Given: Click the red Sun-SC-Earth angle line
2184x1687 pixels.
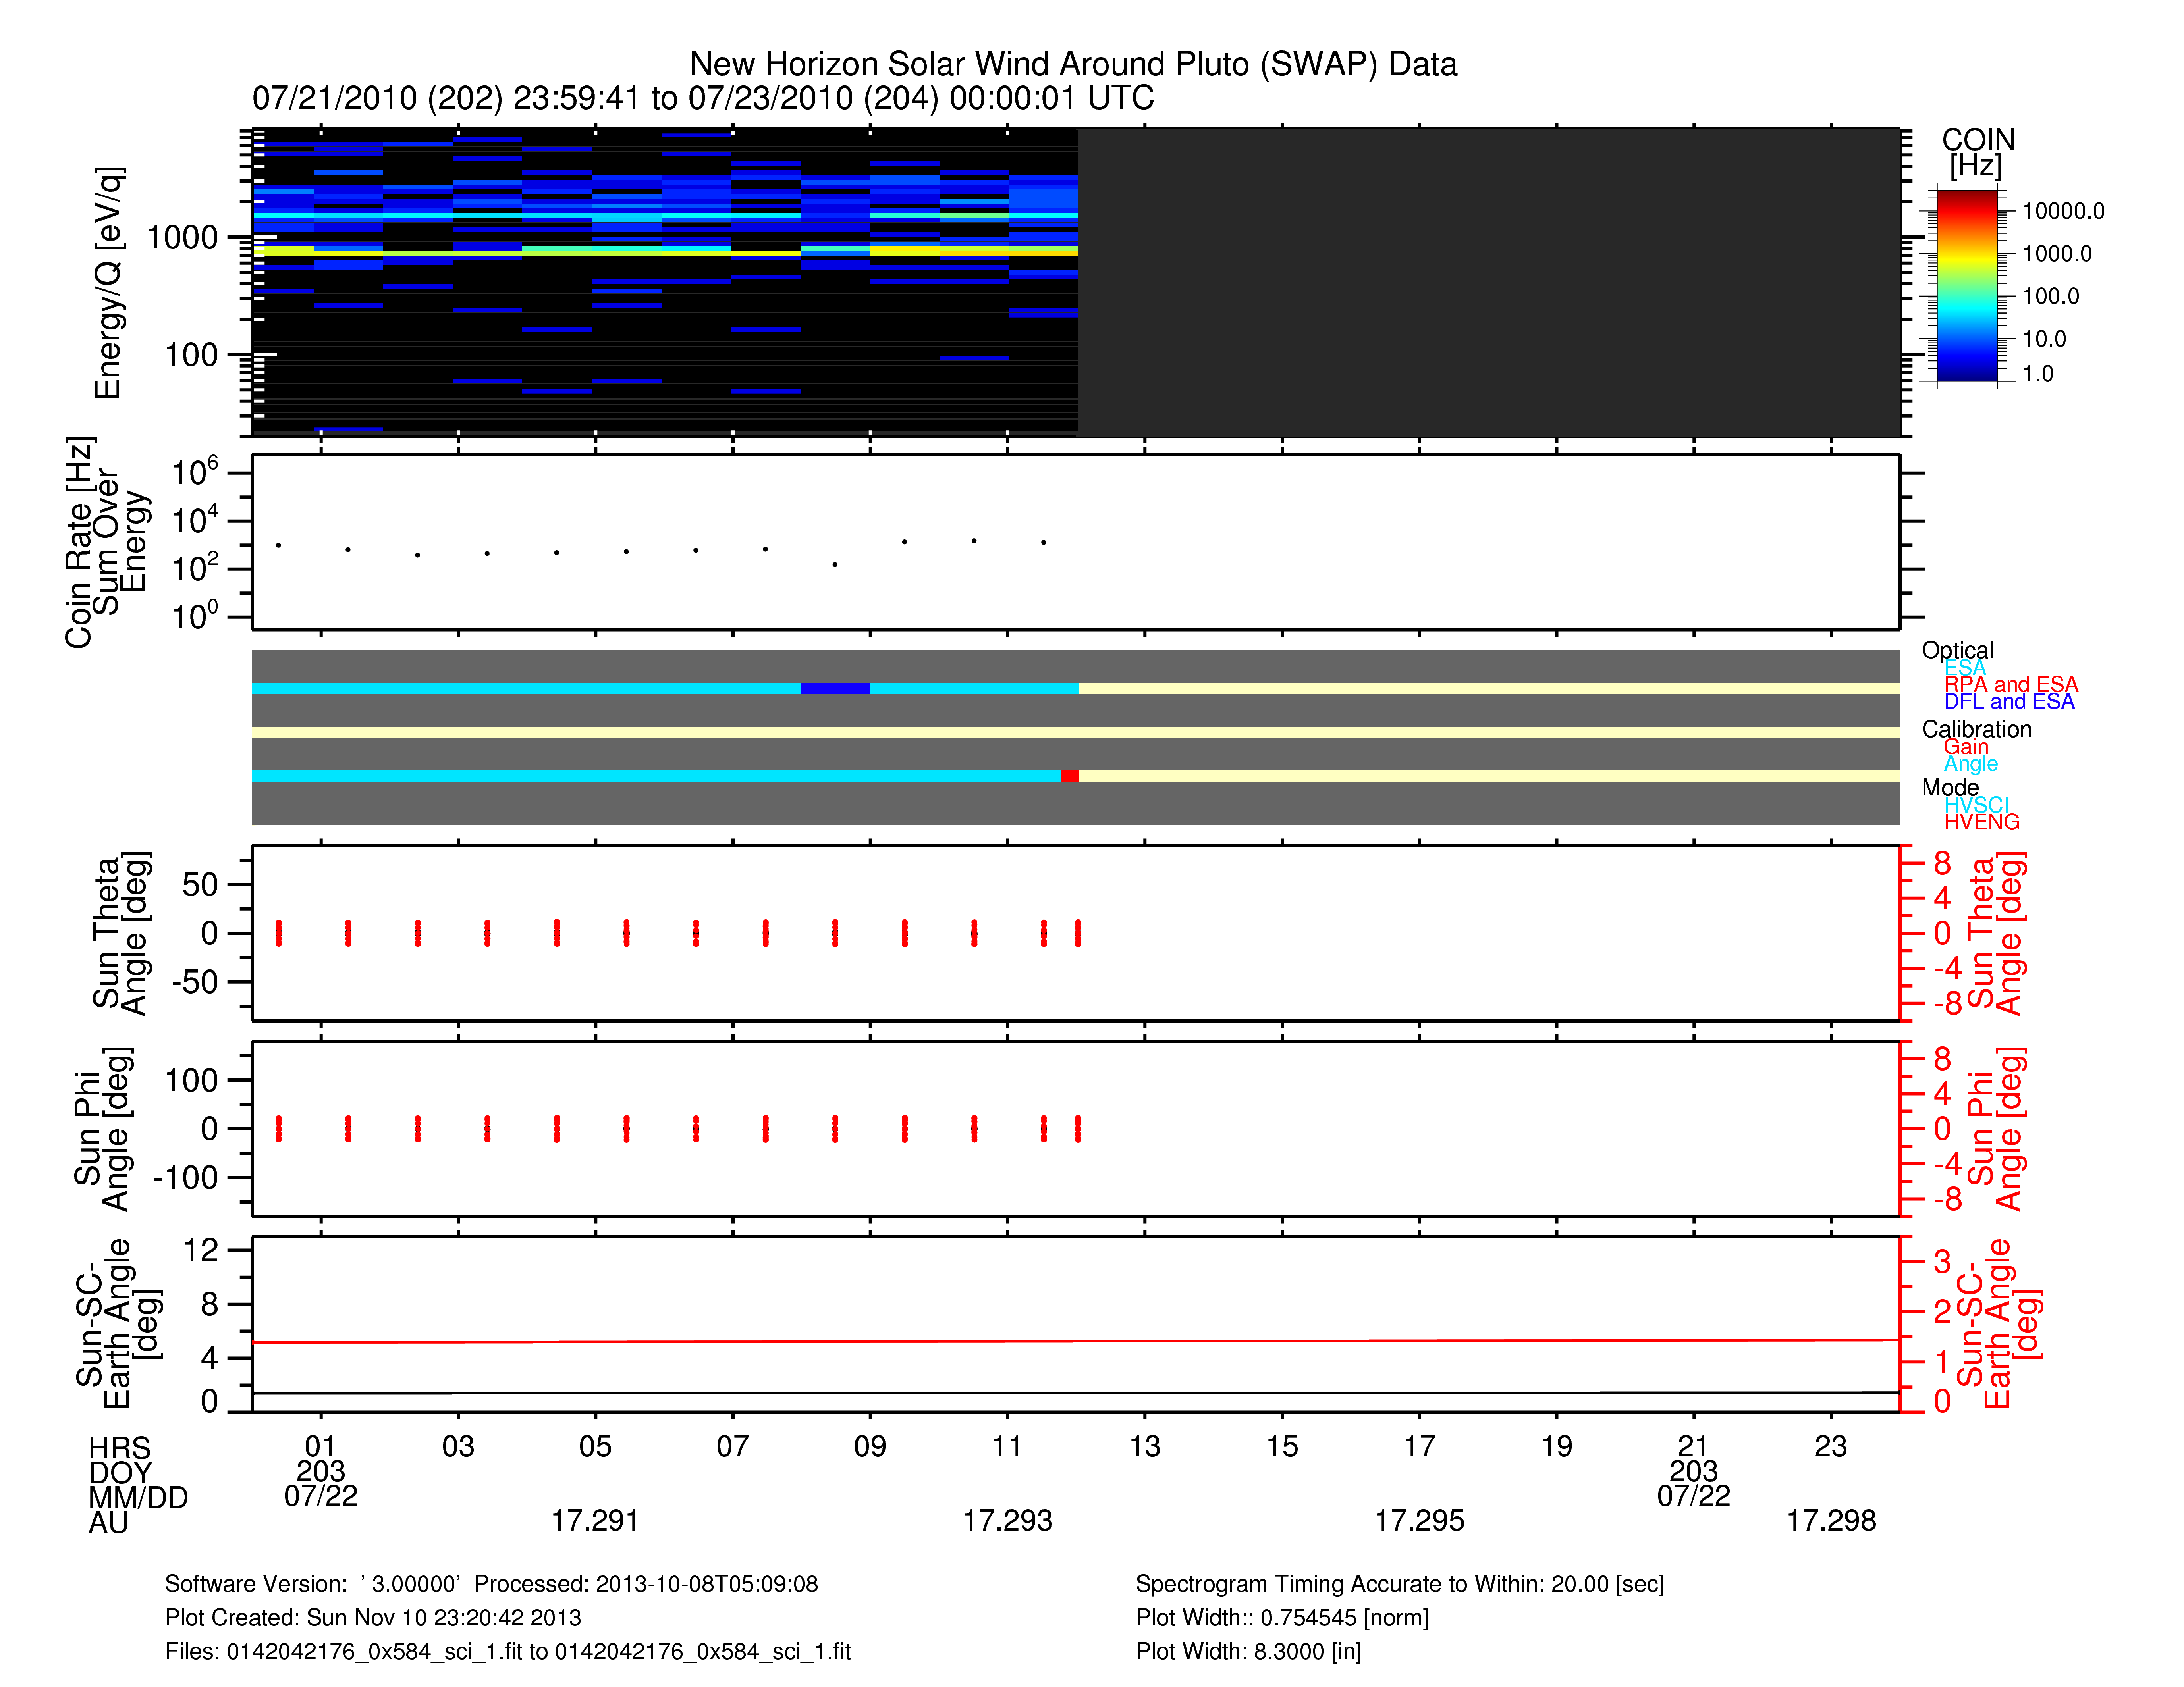Looking at the screenshot, I should click(1000, 1341).
